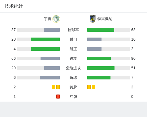Click the 射门 green bar showing 20
The width and height of the screenshot is (147, 117).
coord(45,39)
